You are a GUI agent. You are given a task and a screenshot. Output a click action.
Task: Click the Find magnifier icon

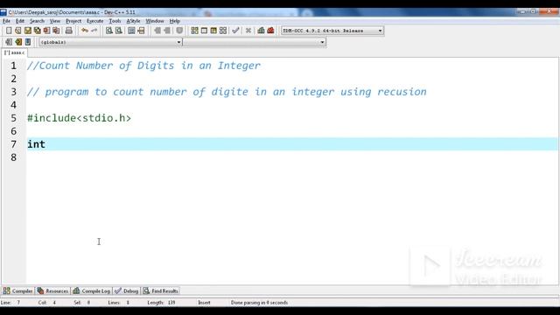[x=109, y=31]
